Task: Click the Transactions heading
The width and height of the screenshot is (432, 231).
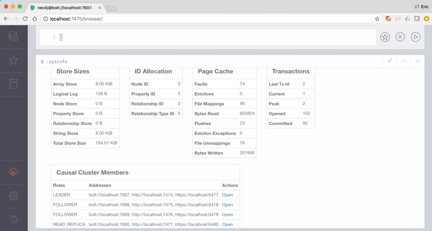Action: (291, 71)
